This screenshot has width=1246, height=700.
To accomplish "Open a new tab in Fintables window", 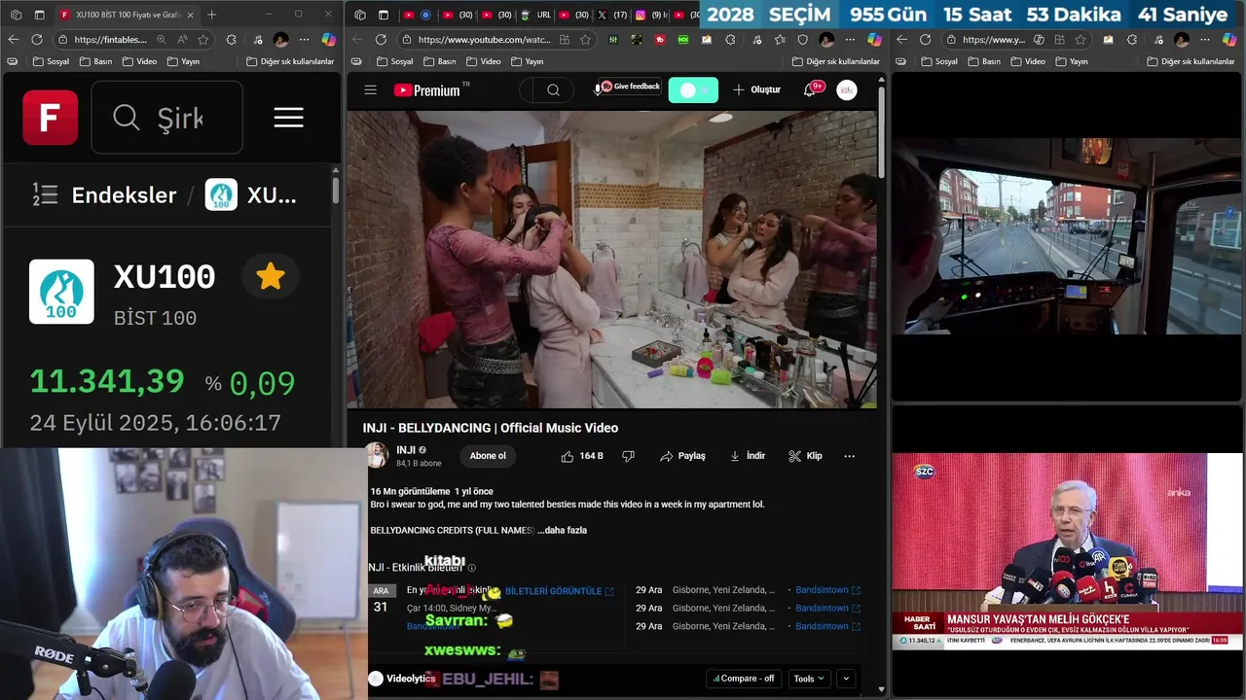I will pyautogui.click(x=212, y=15).
